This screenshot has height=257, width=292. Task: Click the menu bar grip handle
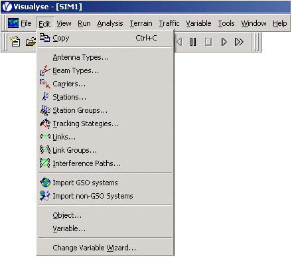(x=4, y=23)
